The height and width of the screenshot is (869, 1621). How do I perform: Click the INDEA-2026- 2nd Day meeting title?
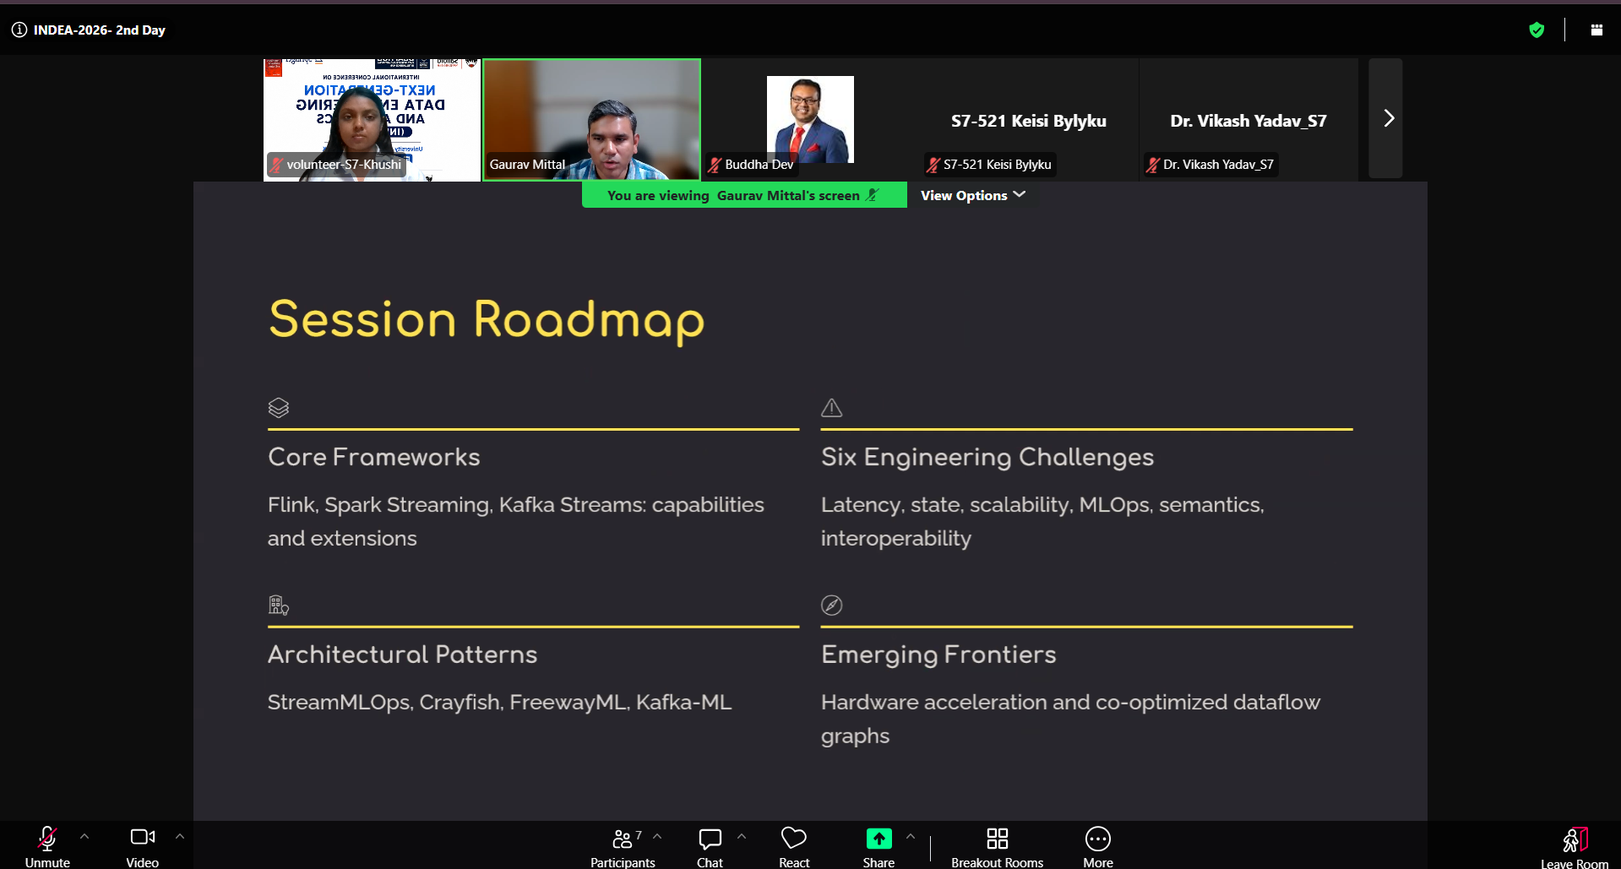pos(99,30)
